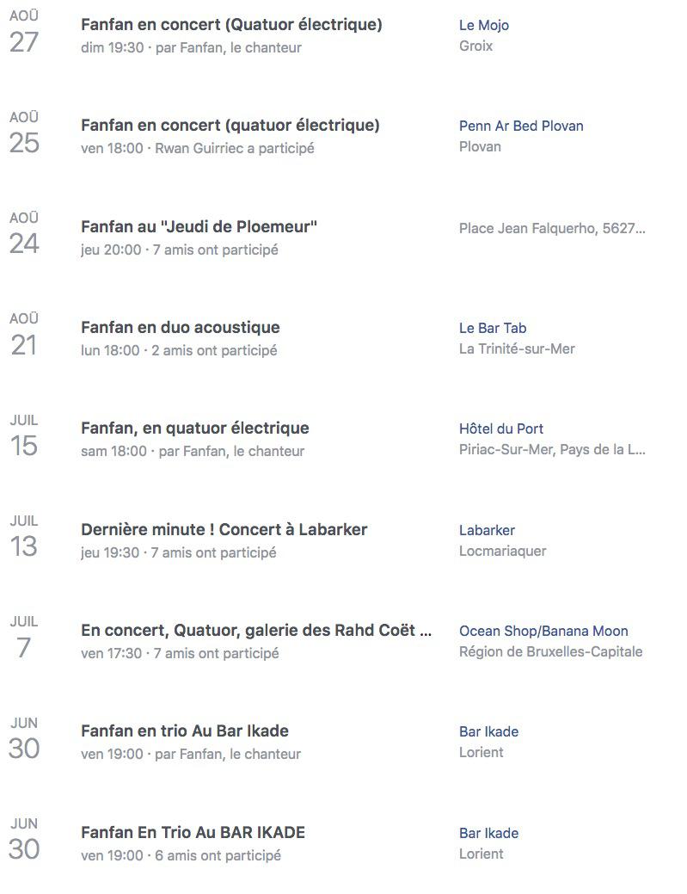687x894 pixels.
Task: Open event Fanfan en concert (Quatuor électrique) Aug 27
Action: click(231, 25)
